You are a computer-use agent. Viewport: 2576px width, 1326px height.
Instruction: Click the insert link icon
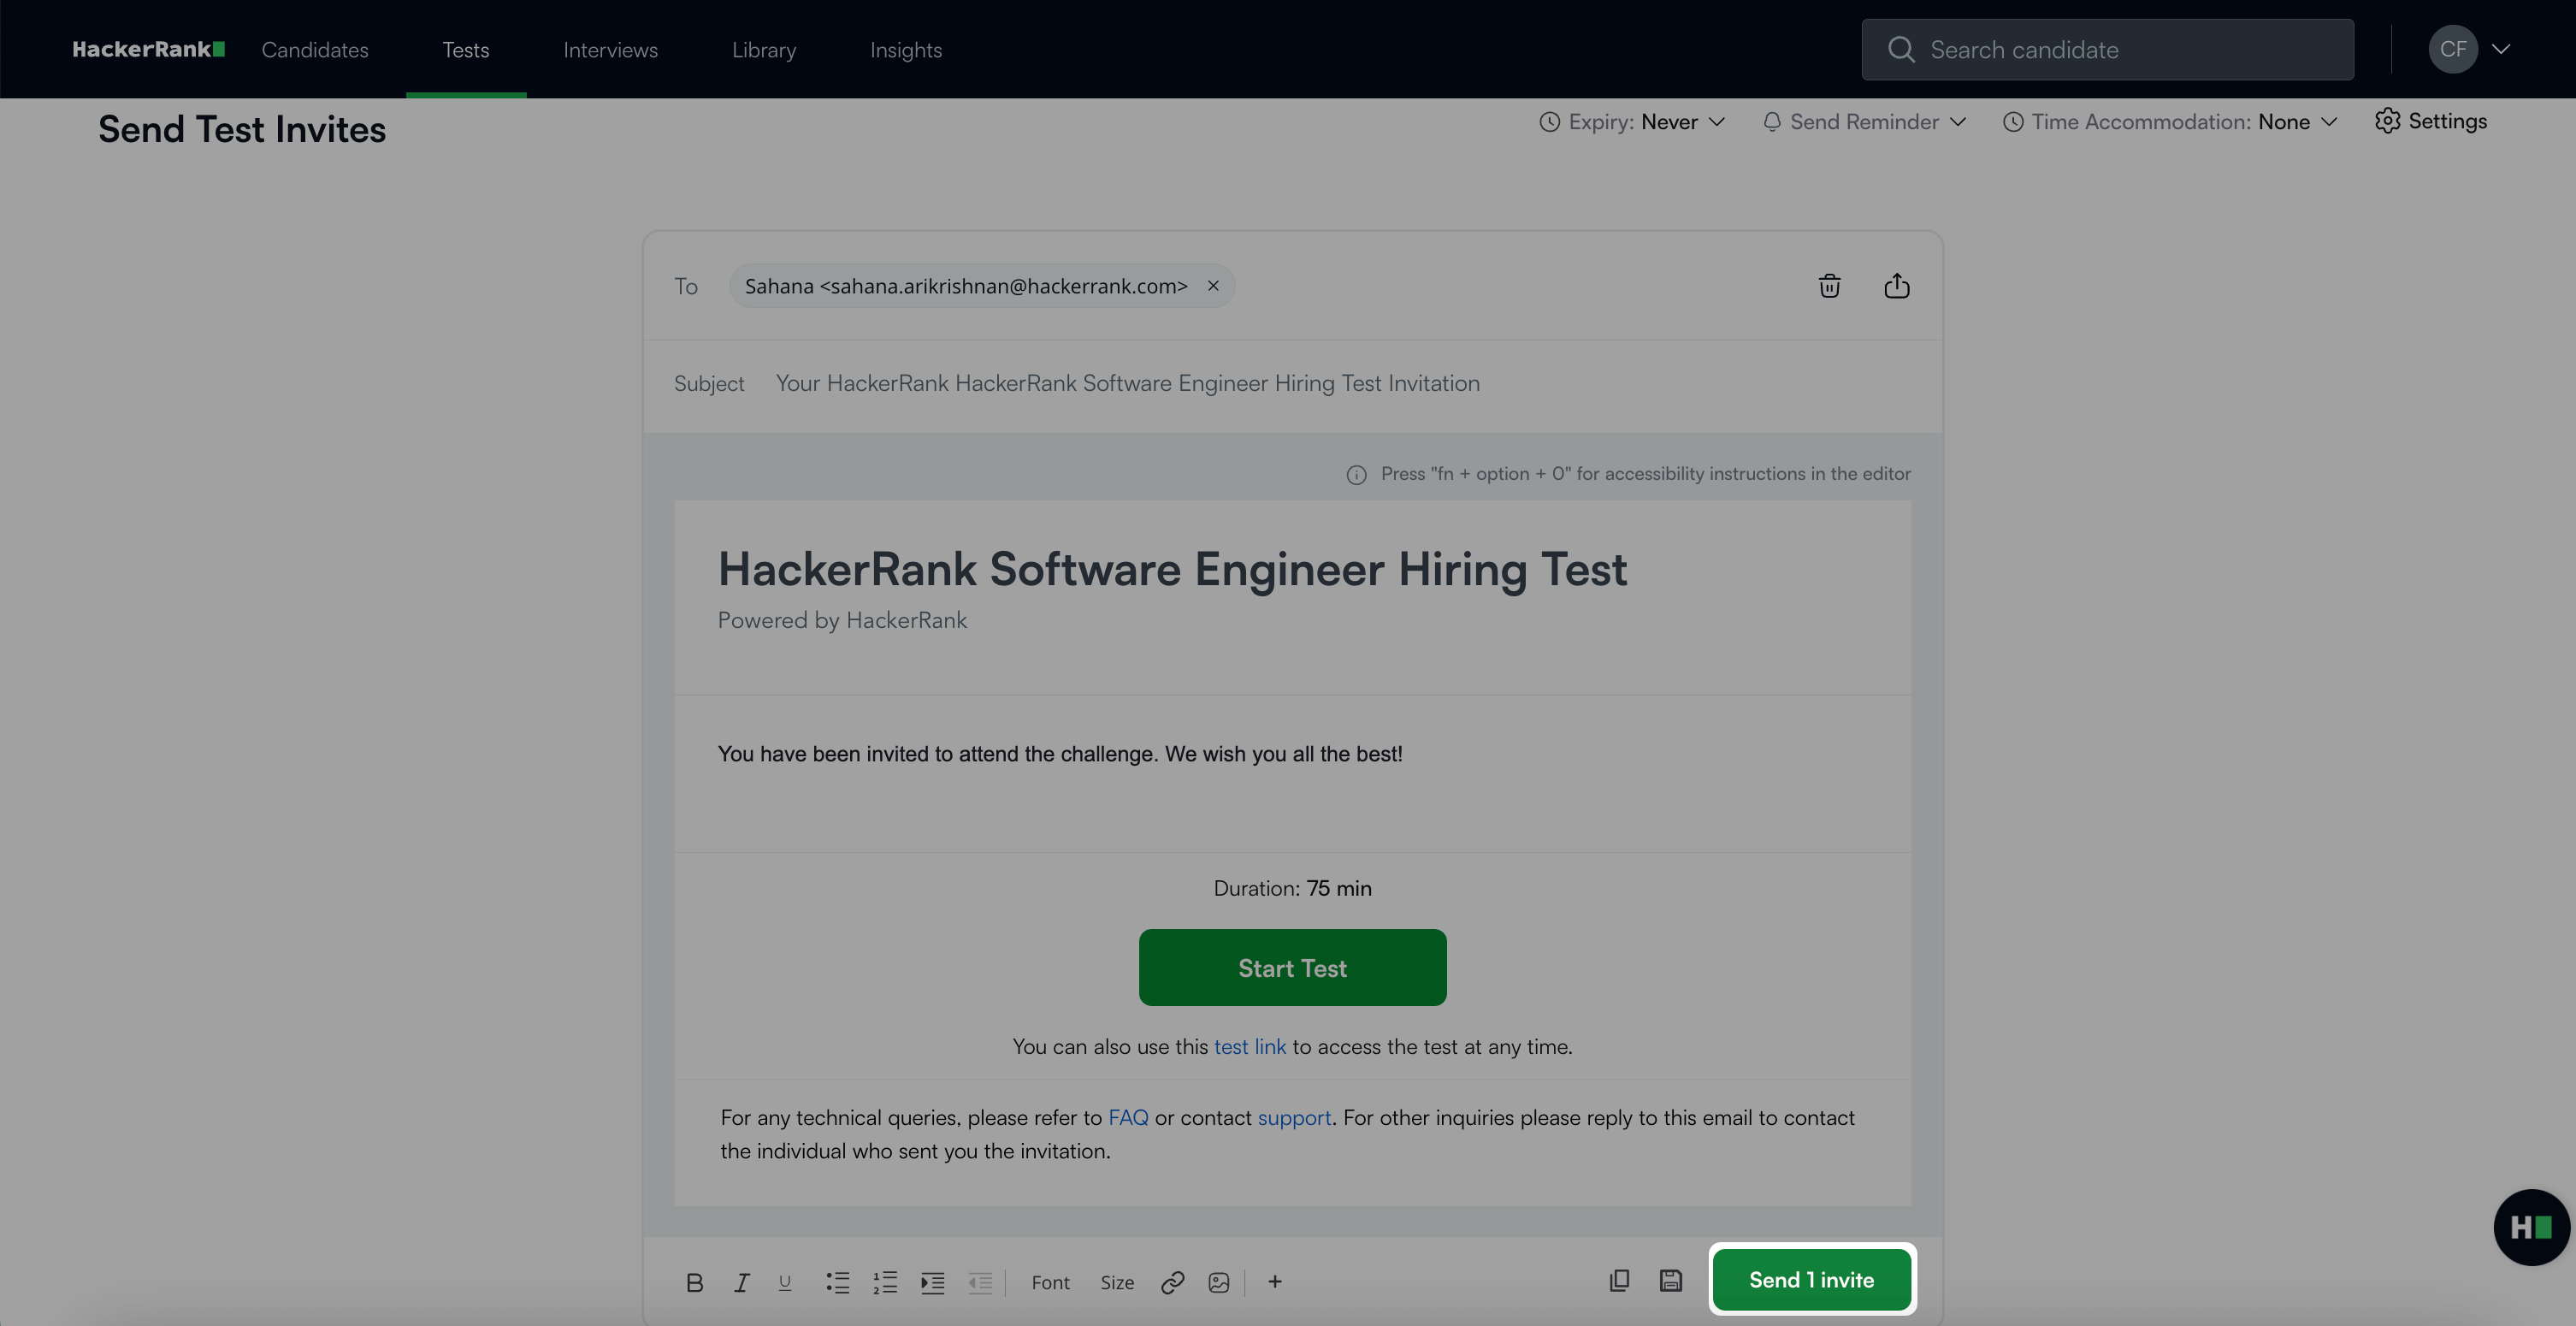pyautogui.click(x=1172, y=1282)
